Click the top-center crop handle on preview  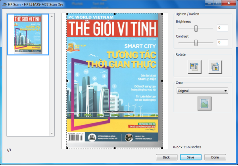[x=115, y=14]
